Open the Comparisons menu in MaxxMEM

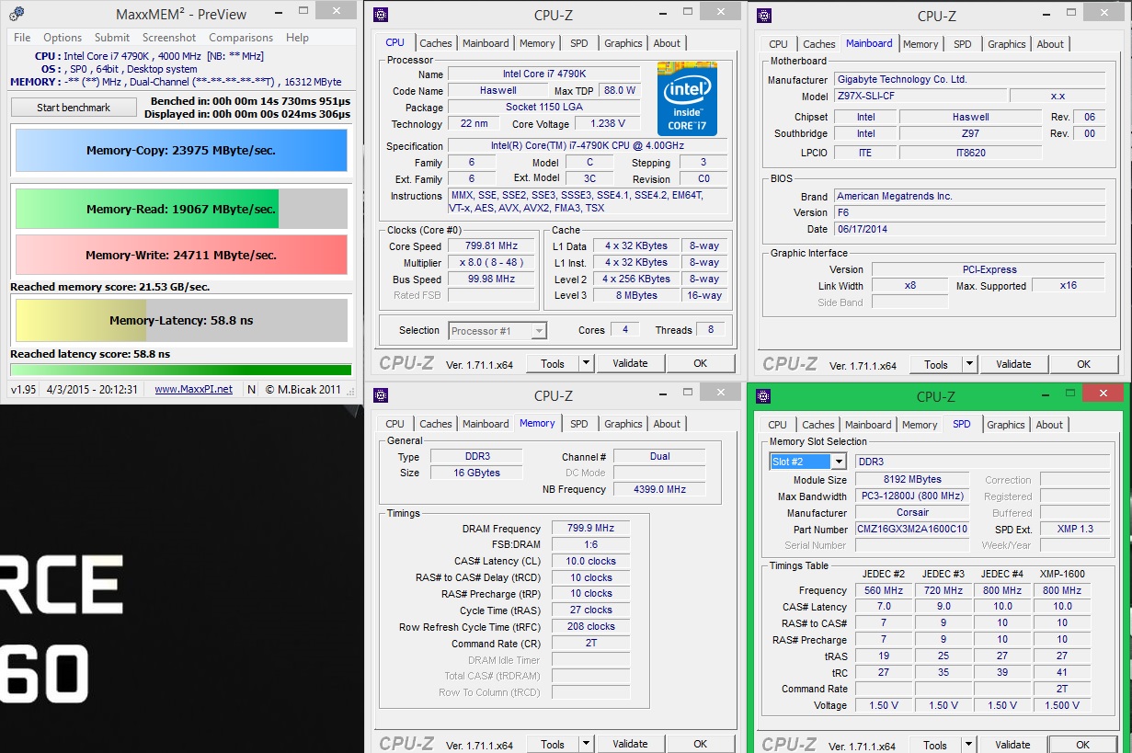(x=241, y=38)
